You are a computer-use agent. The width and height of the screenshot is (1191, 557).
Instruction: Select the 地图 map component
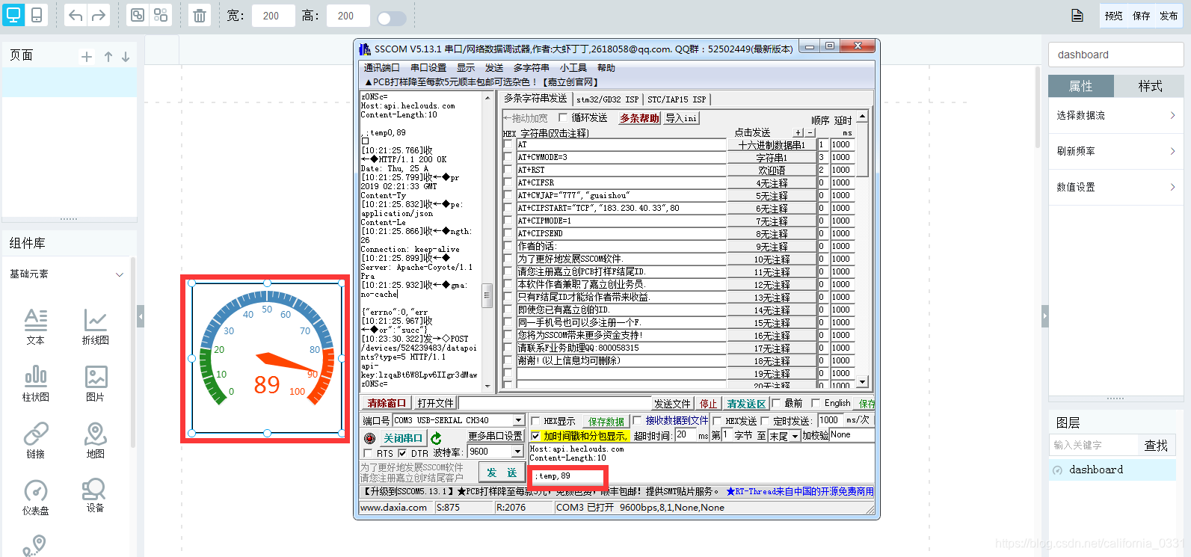pos(96,440)
